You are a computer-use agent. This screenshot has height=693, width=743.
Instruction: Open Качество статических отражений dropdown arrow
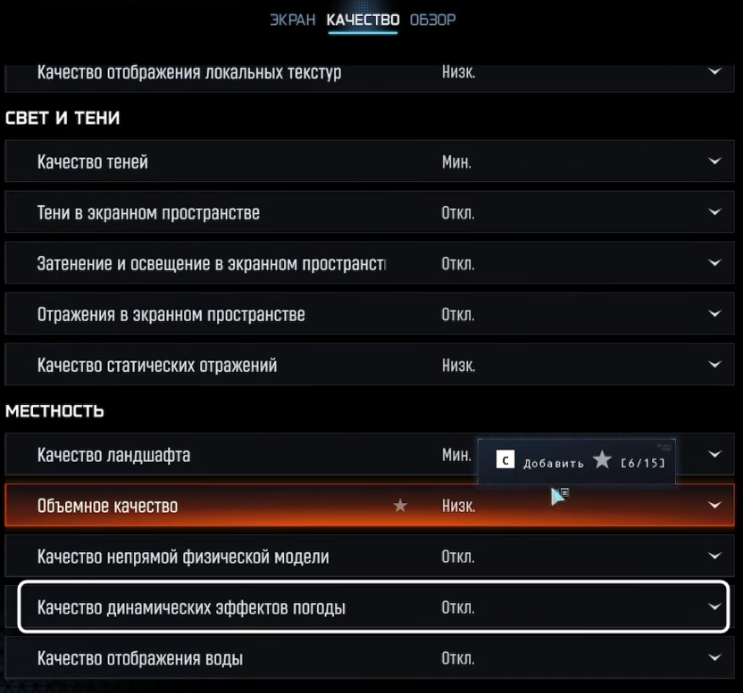pyautogui.click(x=714, y=365)
